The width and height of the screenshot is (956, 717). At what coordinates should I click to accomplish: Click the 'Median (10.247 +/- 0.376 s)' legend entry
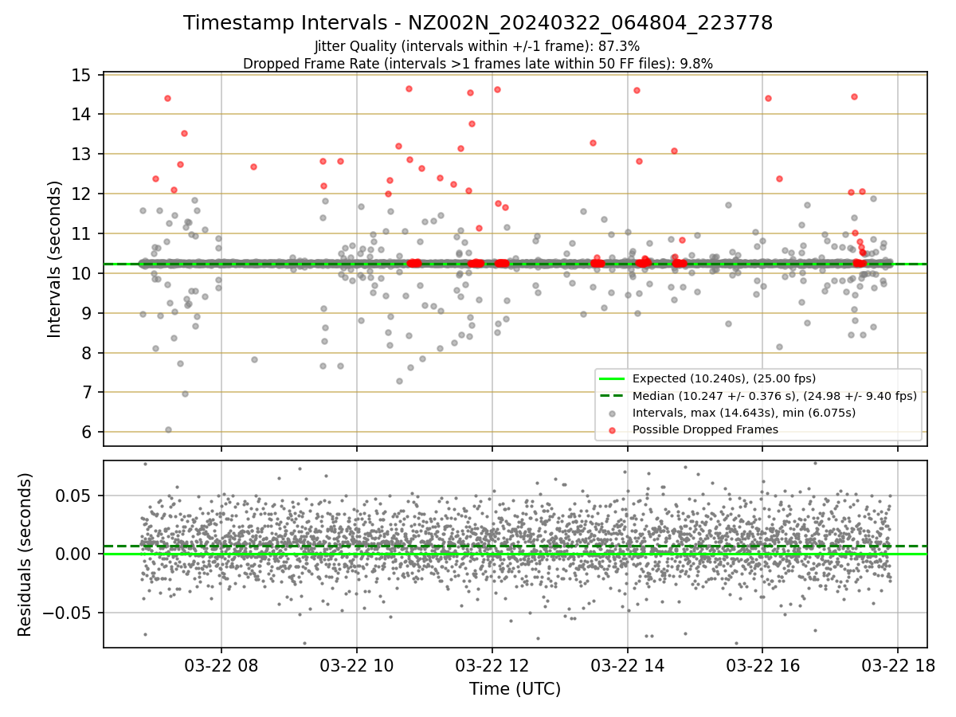[x=774, y=395]
